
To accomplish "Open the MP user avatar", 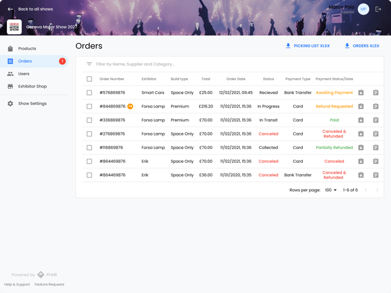I will pyautogui.click(x=364, y=9).
